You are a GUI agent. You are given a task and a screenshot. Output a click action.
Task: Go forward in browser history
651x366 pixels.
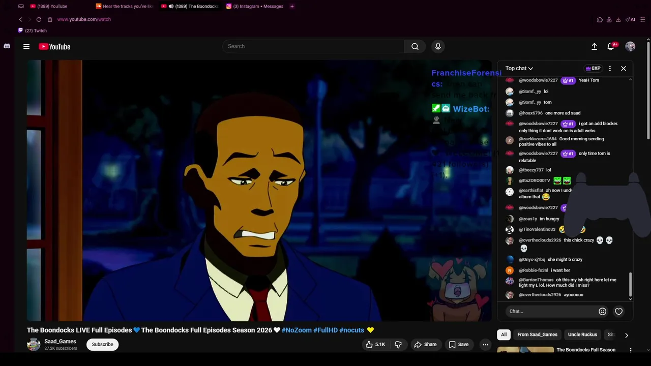click(29, 19)
